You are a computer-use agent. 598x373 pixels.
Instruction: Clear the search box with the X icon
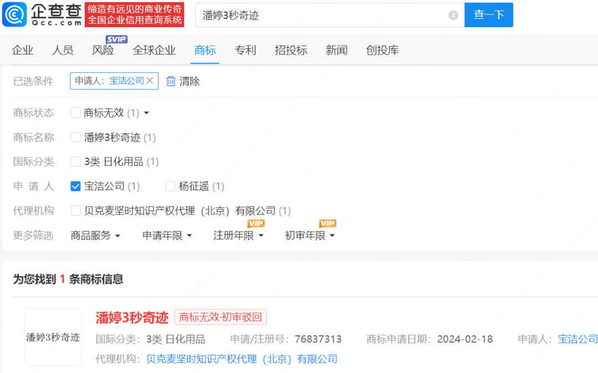(x=453, y=16)
